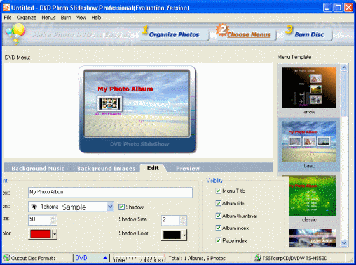This screenshot has width=356, height=265.
Task: Open the Shadow Color dropdown arrow
Action: [184, 235]
